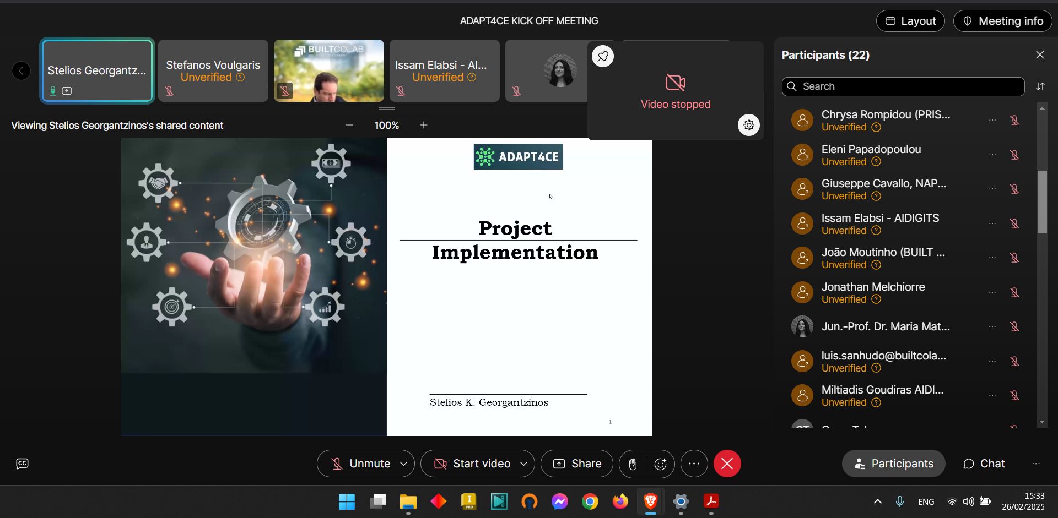The image size is (1058, 518).
Task: Open self-view settings gear
Action: pyautogui.click(x=748, y=125)
